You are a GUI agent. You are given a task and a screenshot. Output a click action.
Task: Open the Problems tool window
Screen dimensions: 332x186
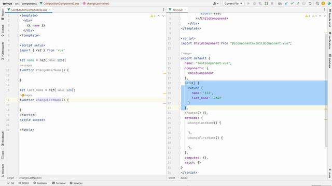point(40,183)
